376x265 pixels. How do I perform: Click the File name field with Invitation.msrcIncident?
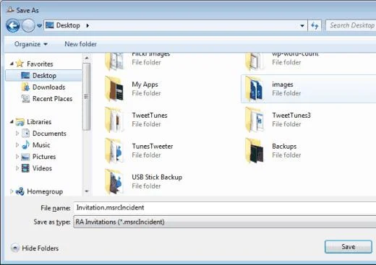pyautogui.click(x=225, y=207)
